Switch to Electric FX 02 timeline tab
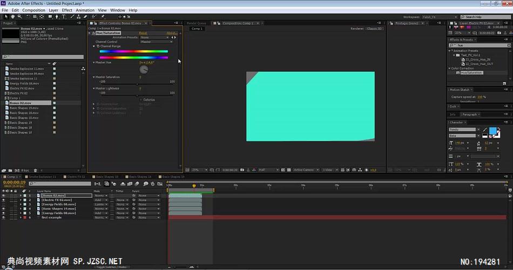The width and height of the screenshot is (513, 270). tap(76, 177)
